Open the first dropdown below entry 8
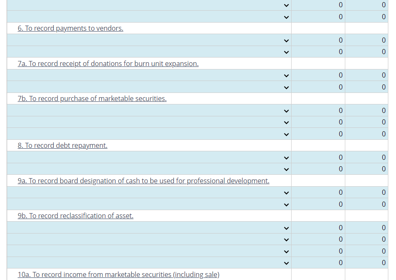This screenshot has height=280, width=396. pyautogui.click(x=286, y=157)
